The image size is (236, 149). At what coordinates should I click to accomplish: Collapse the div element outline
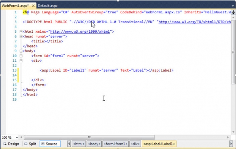click(x=21, y=61)
